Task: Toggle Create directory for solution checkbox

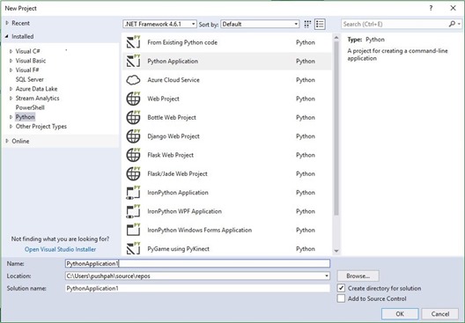Action: [x=341, y=288]
